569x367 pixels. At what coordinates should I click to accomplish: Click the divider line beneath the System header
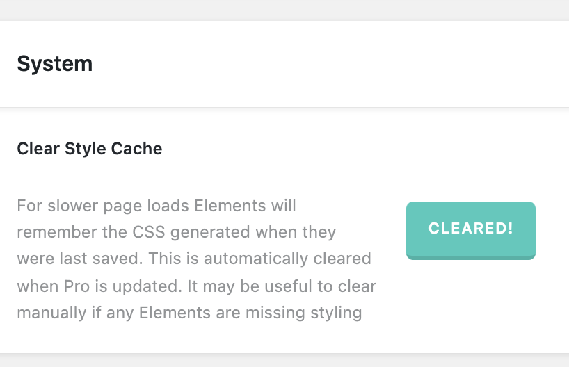click(x=278, y=108)
